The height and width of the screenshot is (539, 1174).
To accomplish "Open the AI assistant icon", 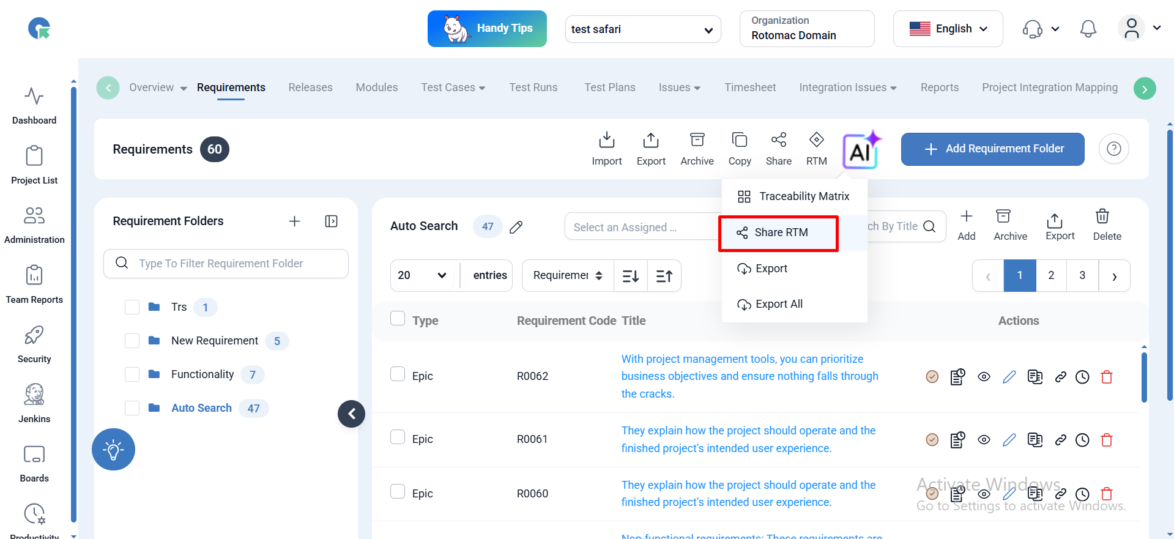I will pyautogui.click(x=861, y=150).
